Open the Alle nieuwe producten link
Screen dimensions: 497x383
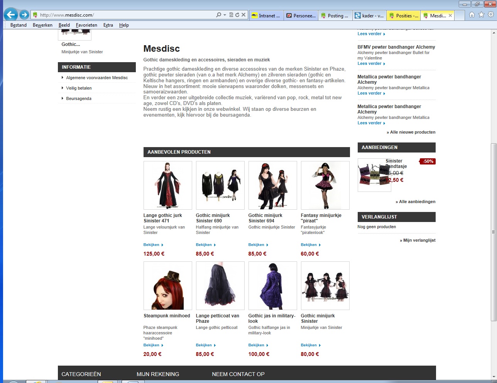[411, 132]
